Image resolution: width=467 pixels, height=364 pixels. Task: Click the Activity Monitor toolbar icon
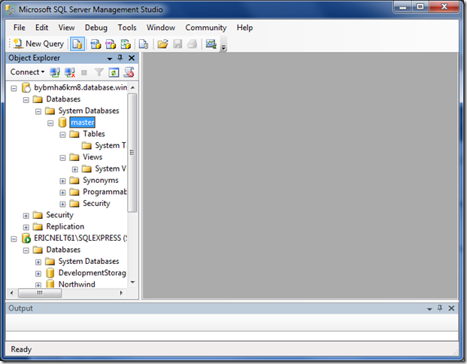(211, 44)
